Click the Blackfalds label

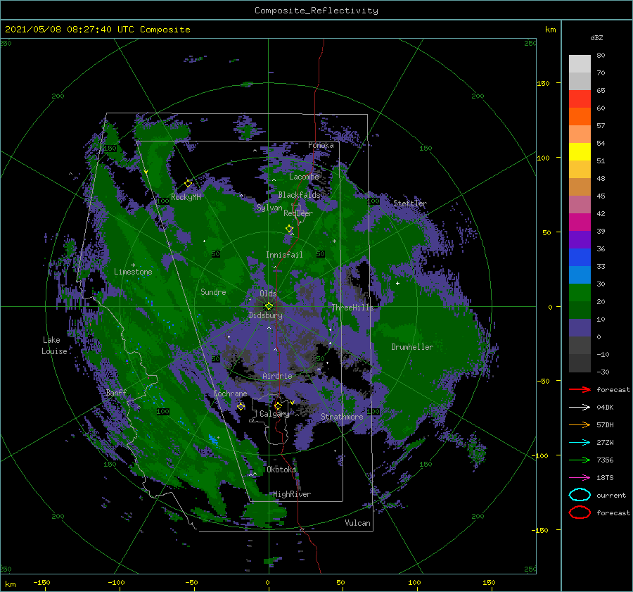(x=299, y=195)
